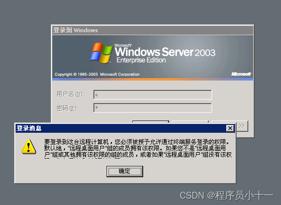281x205 pixels.
Task: Click the 登录到 Windows title bar
Action: tap(152, 30)
